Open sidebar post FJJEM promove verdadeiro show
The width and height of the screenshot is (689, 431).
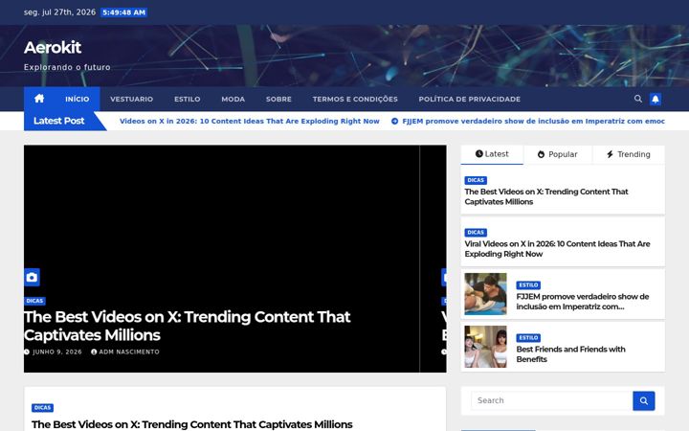pos(582,302)
